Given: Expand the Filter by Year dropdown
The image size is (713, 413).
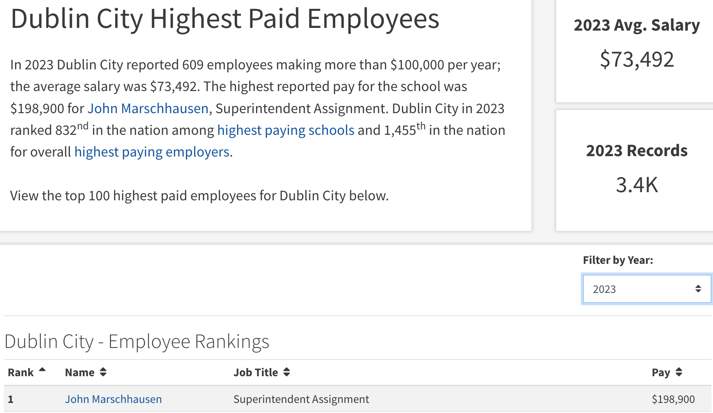Looking at the screenshot, I should tap(647, 289).
